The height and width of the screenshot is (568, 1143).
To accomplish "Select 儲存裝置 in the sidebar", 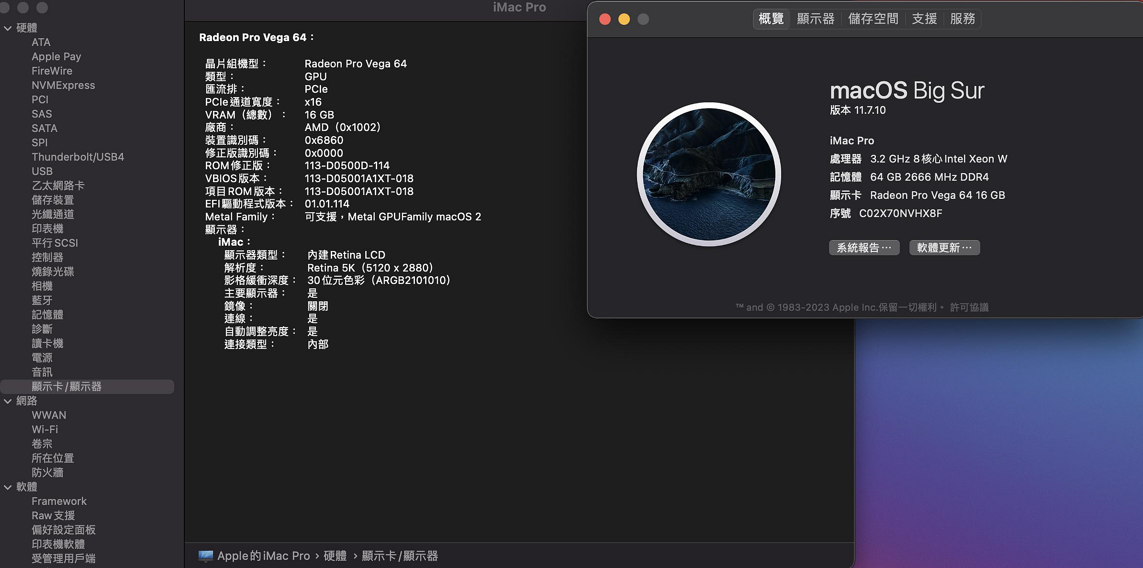I will 53,200.
